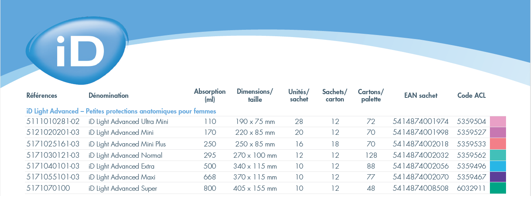Click dimensions 370 x 115 mm cell
The width and height of the screenshot is (531, 198).
255,177
